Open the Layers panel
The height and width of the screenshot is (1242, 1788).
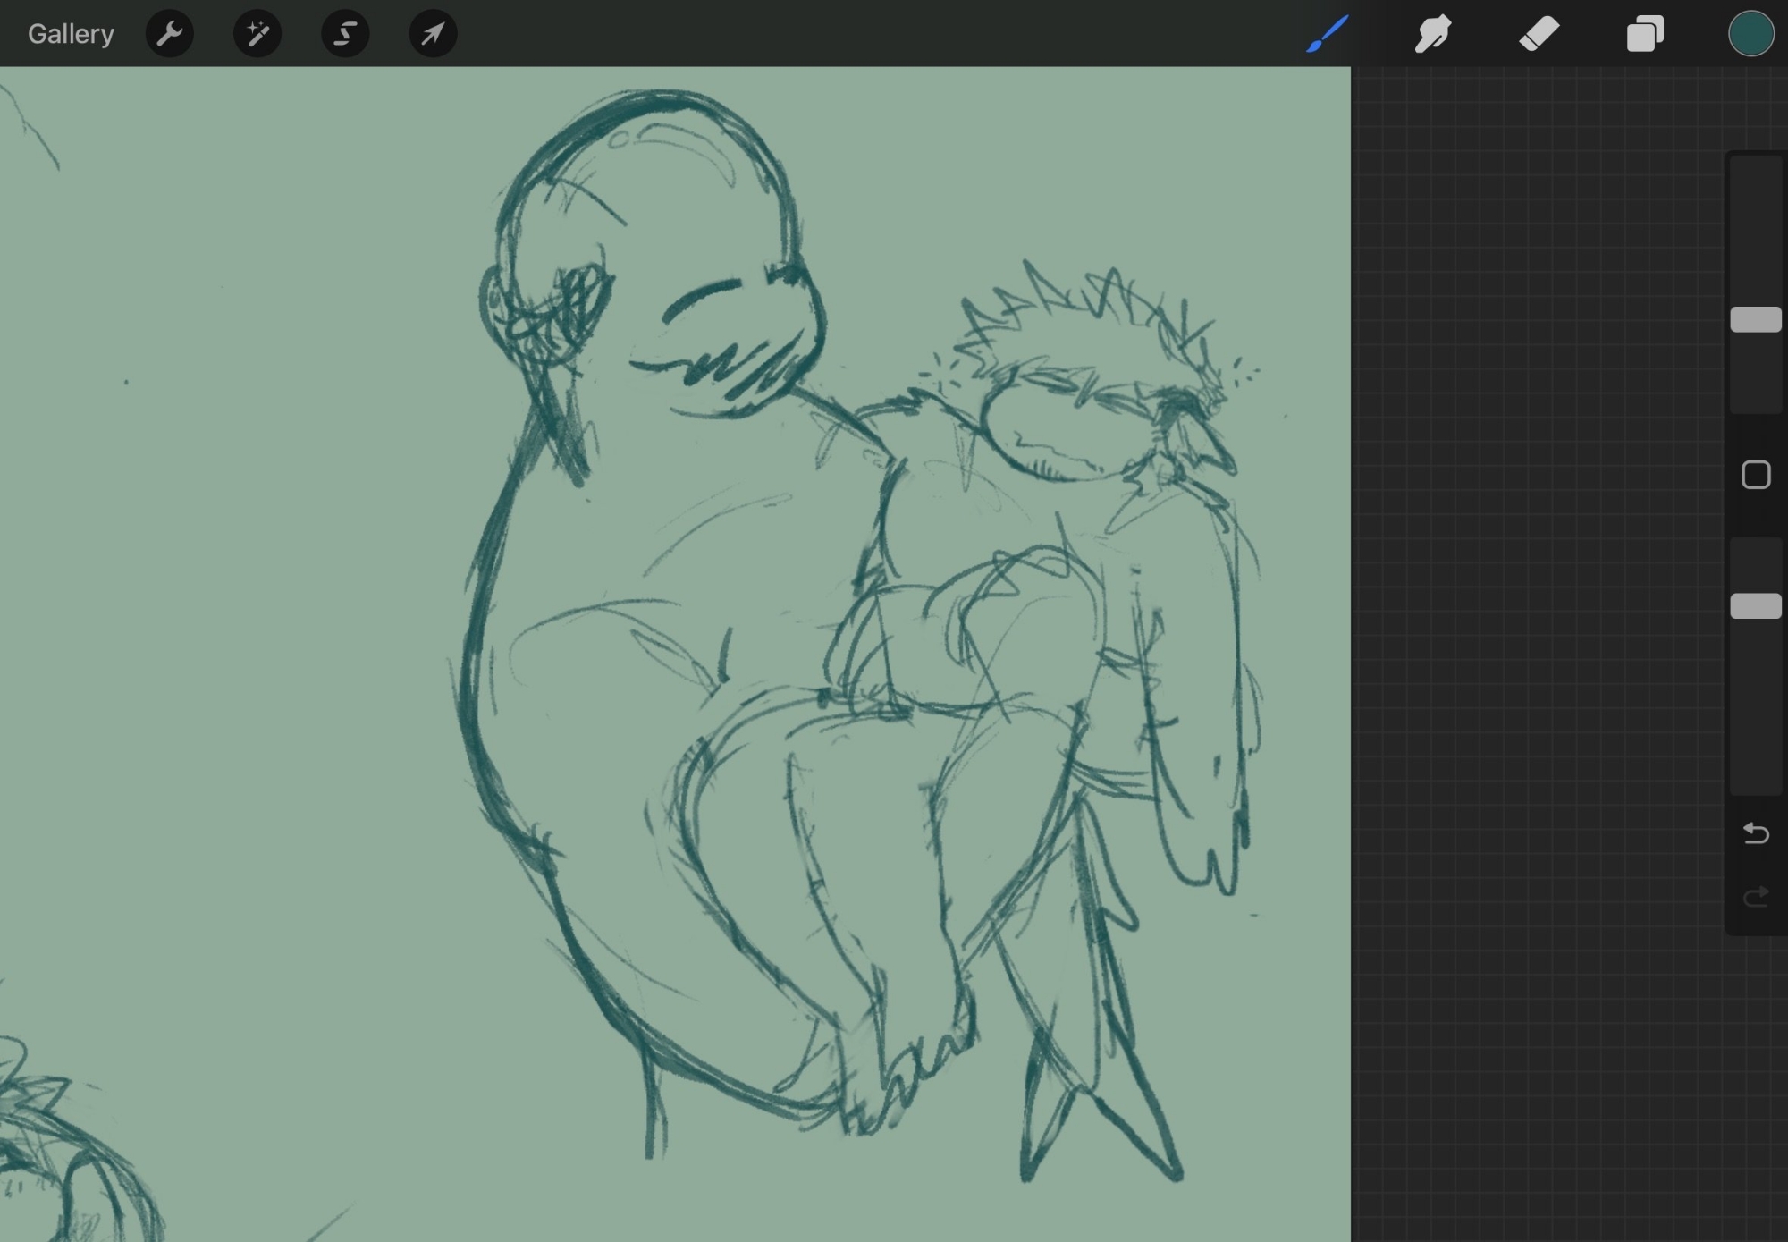click(1645, 34)
